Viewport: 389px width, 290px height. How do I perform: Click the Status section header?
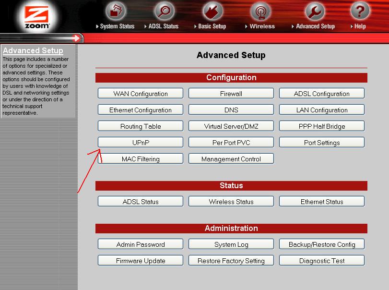point(231,186)
